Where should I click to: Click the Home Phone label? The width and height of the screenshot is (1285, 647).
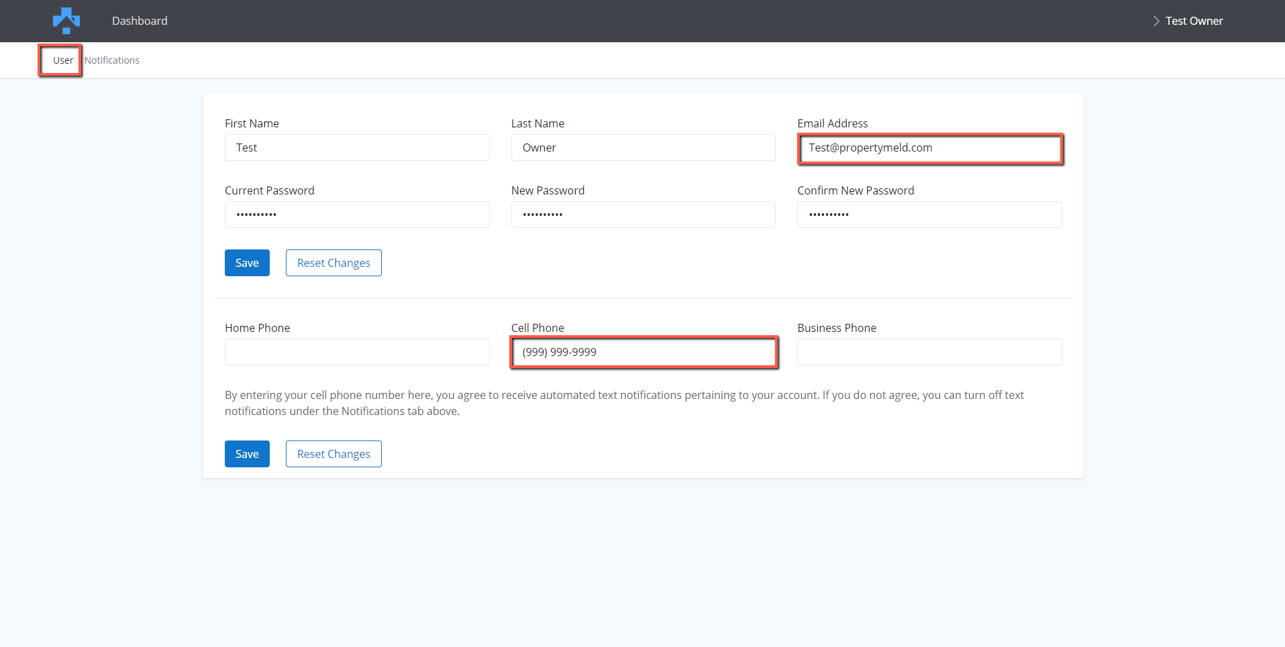coord(257,328)
